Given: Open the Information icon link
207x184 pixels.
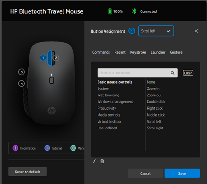Looking at the screenshot, I should (15, 148).
